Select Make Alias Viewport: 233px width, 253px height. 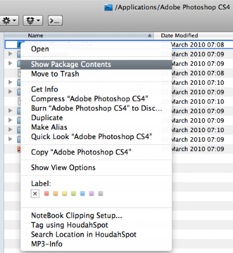coord(96,127)
